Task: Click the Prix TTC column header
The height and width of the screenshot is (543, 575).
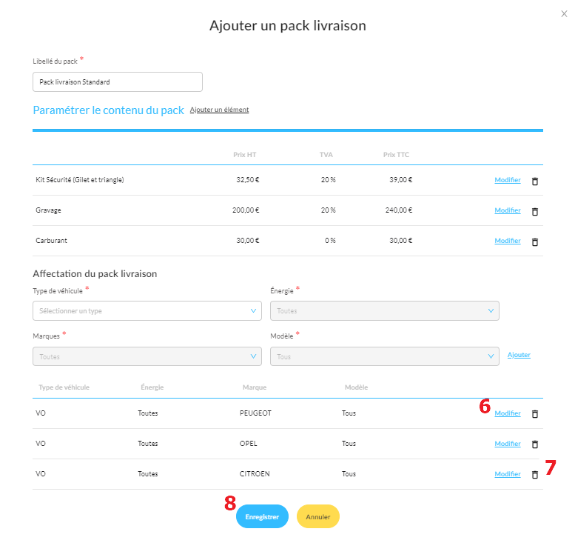Action: (x=396, y=155)
